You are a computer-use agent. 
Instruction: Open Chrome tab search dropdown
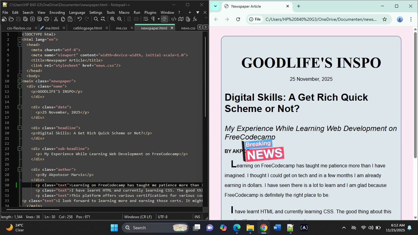click(x=215, y=6)
